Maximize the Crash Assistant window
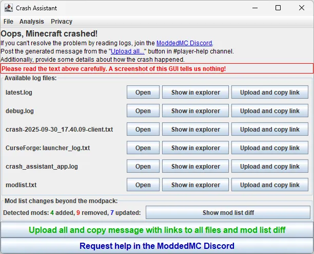314x254 pixels. click(278, 8)
